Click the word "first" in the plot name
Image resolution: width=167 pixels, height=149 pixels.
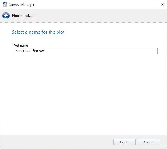[35, 51]
